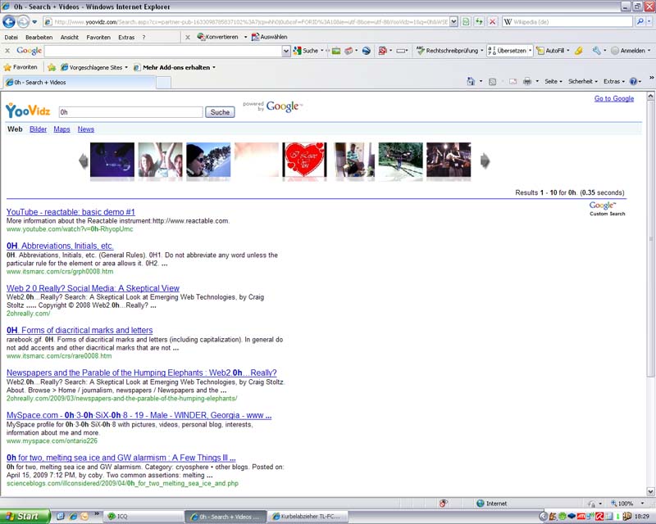656x524 pixels.
Task: Click the Google toolbar popup blocker icon
Action: [x=382, y=51]
